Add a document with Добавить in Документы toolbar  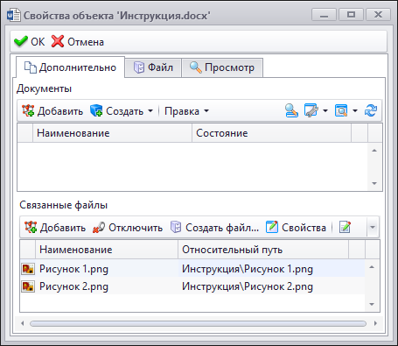pyautogui.click(x=52, y=111)
